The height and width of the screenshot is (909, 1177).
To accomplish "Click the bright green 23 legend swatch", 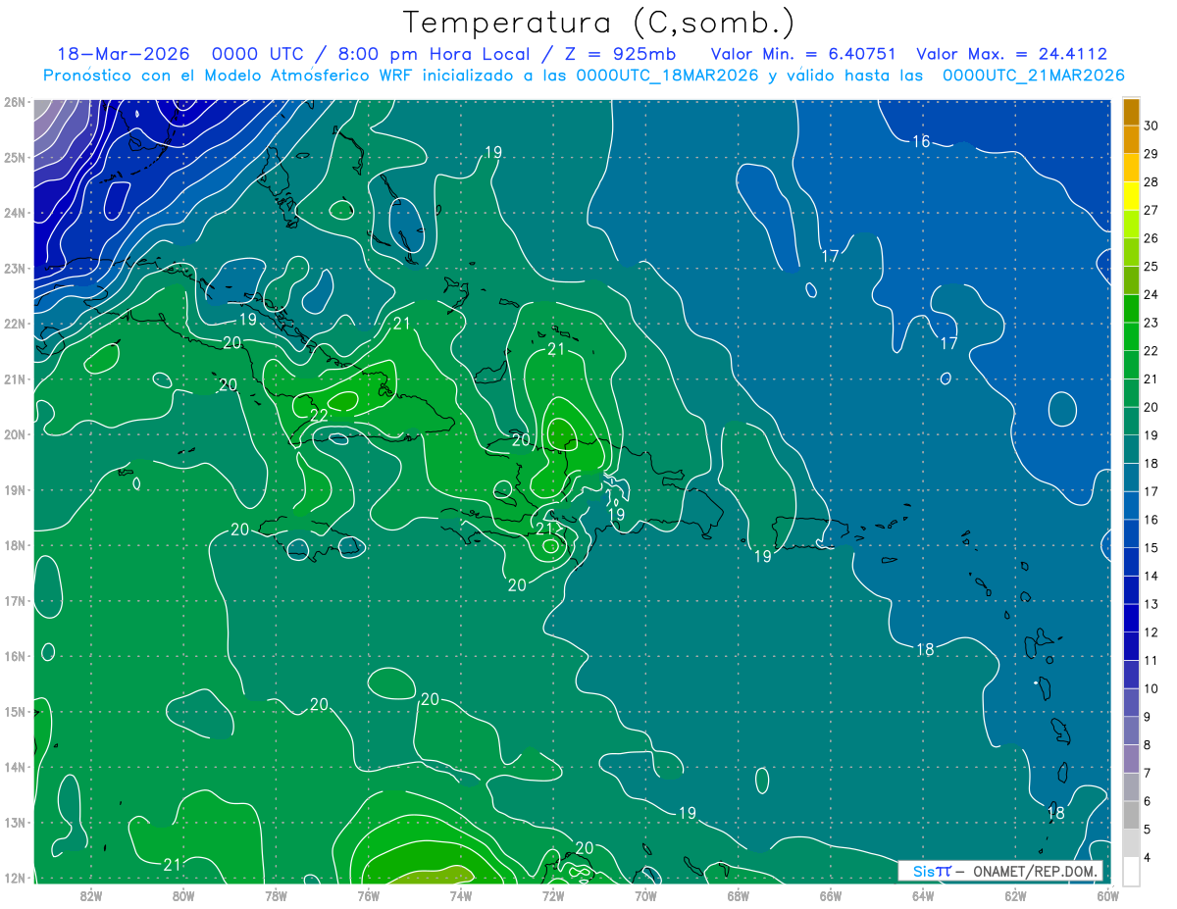I will click(x=1131, y=309).
